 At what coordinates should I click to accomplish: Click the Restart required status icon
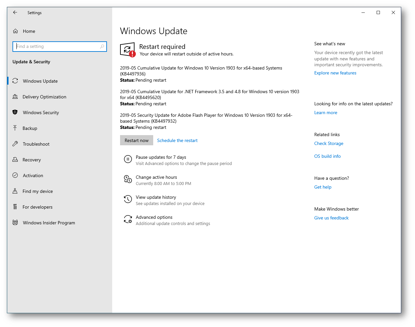point(128,50)
